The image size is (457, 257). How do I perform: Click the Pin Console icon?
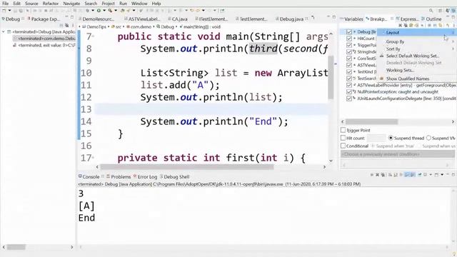420,175
